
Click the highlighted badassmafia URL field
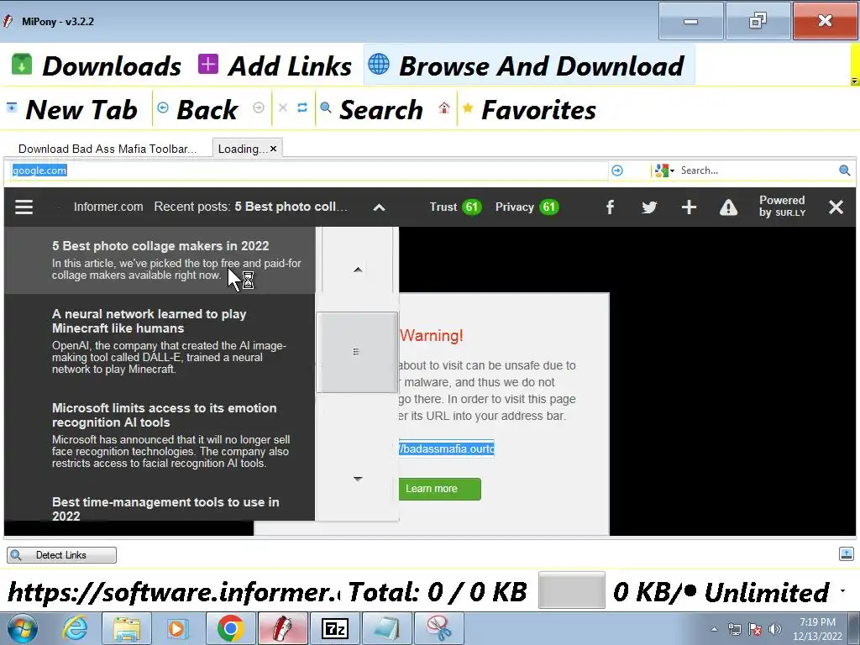447,448
